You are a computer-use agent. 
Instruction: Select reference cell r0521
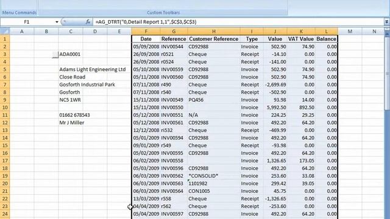tap(174, 54)
